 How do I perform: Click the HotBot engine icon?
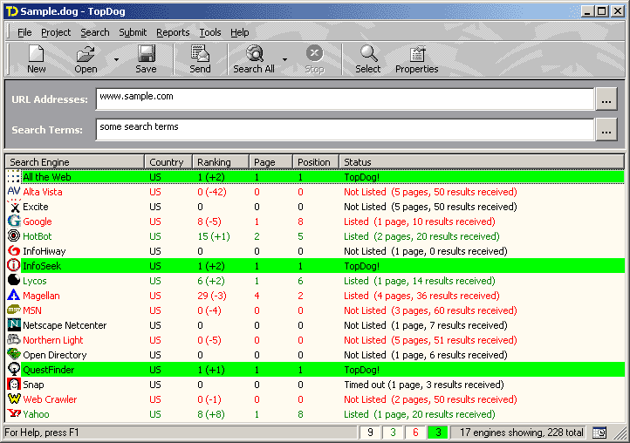click(x=14, y=235)
